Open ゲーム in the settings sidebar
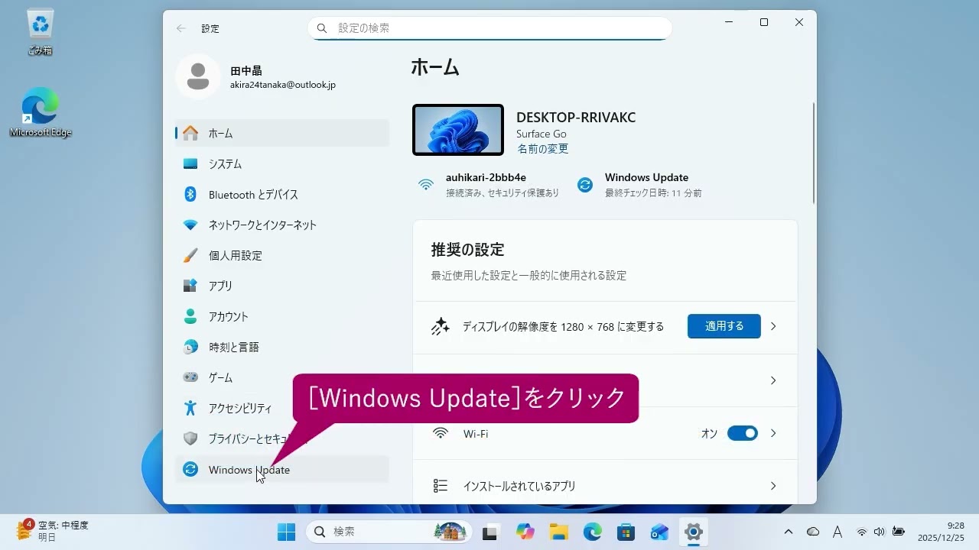The height and width of the screenshot is (550, 979). coord(282,377)
